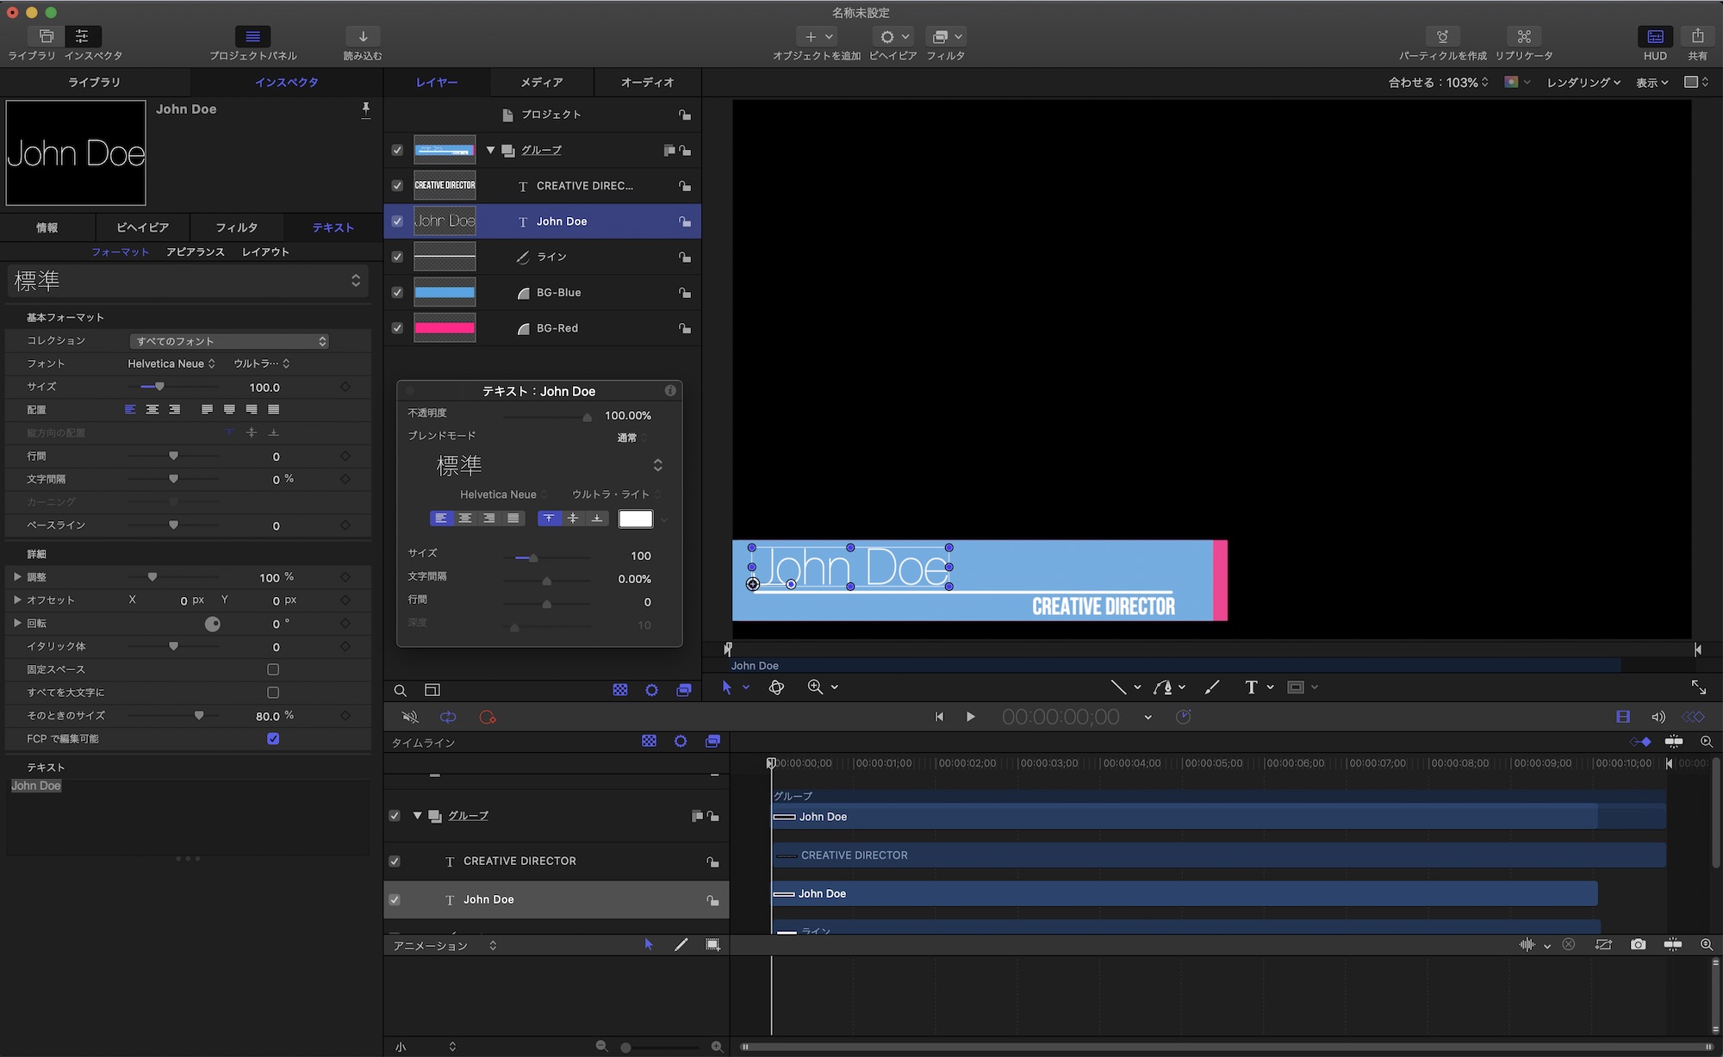
Task: Uncheck the BG-Blue layer visibility checkbox
Action: tap(397, 292)
